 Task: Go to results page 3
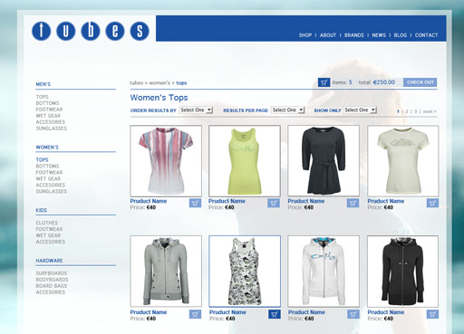pos(415,111)
